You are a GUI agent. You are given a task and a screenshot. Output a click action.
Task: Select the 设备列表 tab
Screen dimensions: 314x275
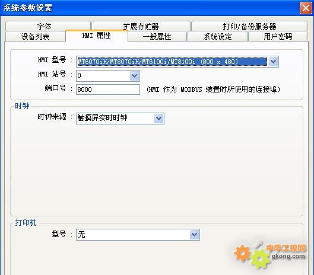tap(36, 36)
